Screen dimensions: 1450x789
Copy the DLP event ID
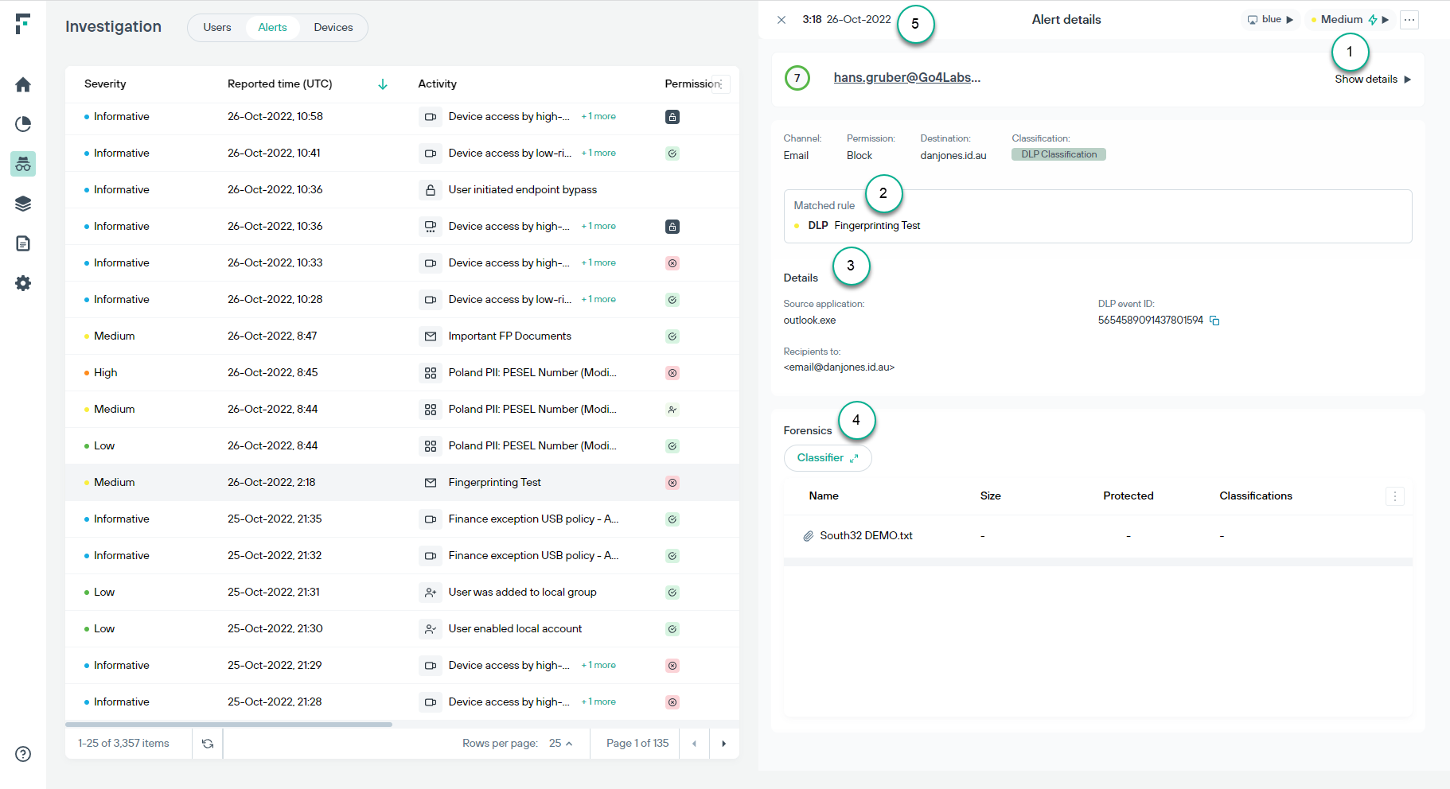[x=1214, y=321]
